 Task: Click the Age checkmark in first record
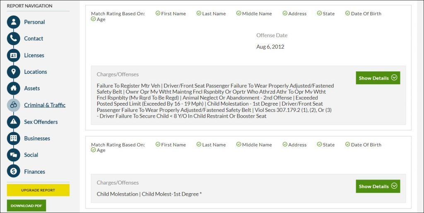click(93, 19)
